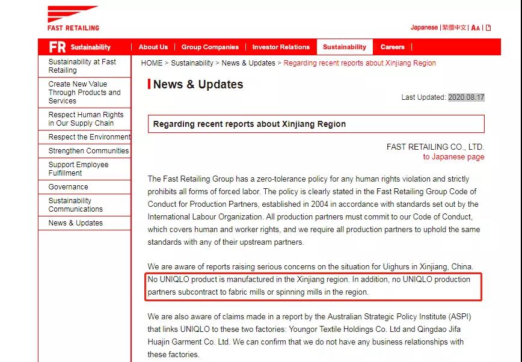Viewport: 522px width, 362px height.
Task: Click the News & Updates breadcrumb link
Action: 248,63
